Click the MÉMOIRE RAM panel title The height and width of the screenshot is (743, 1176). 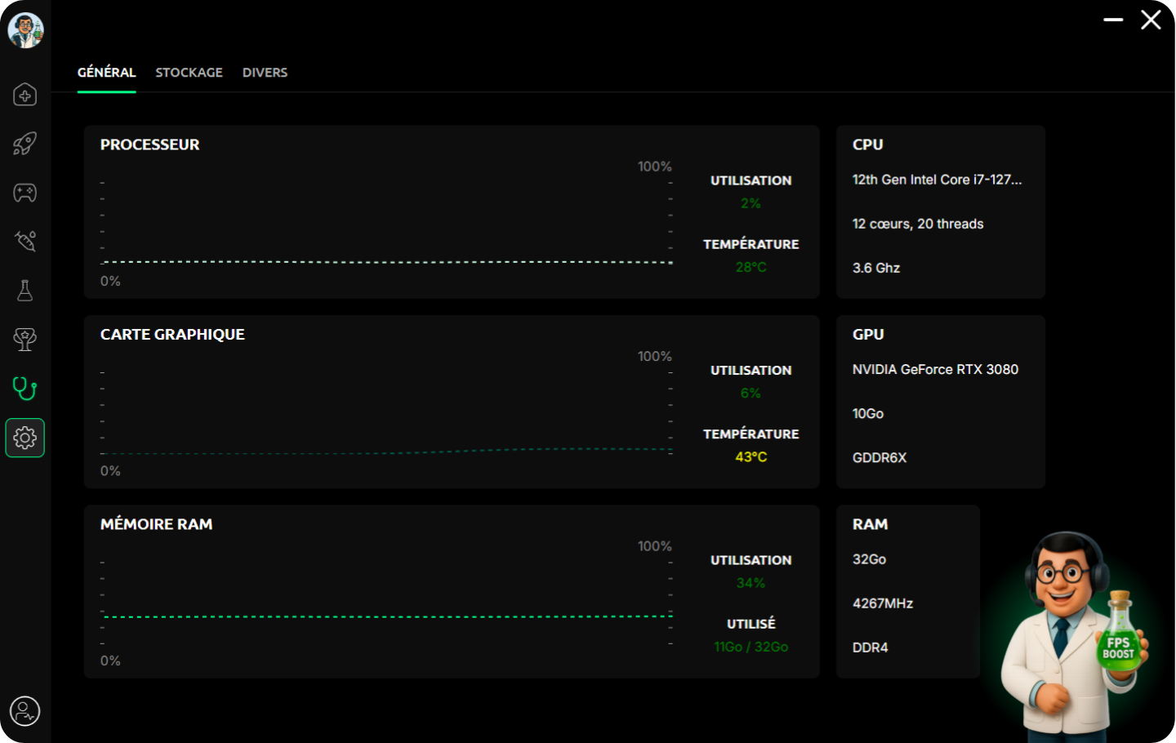point(156,524)
